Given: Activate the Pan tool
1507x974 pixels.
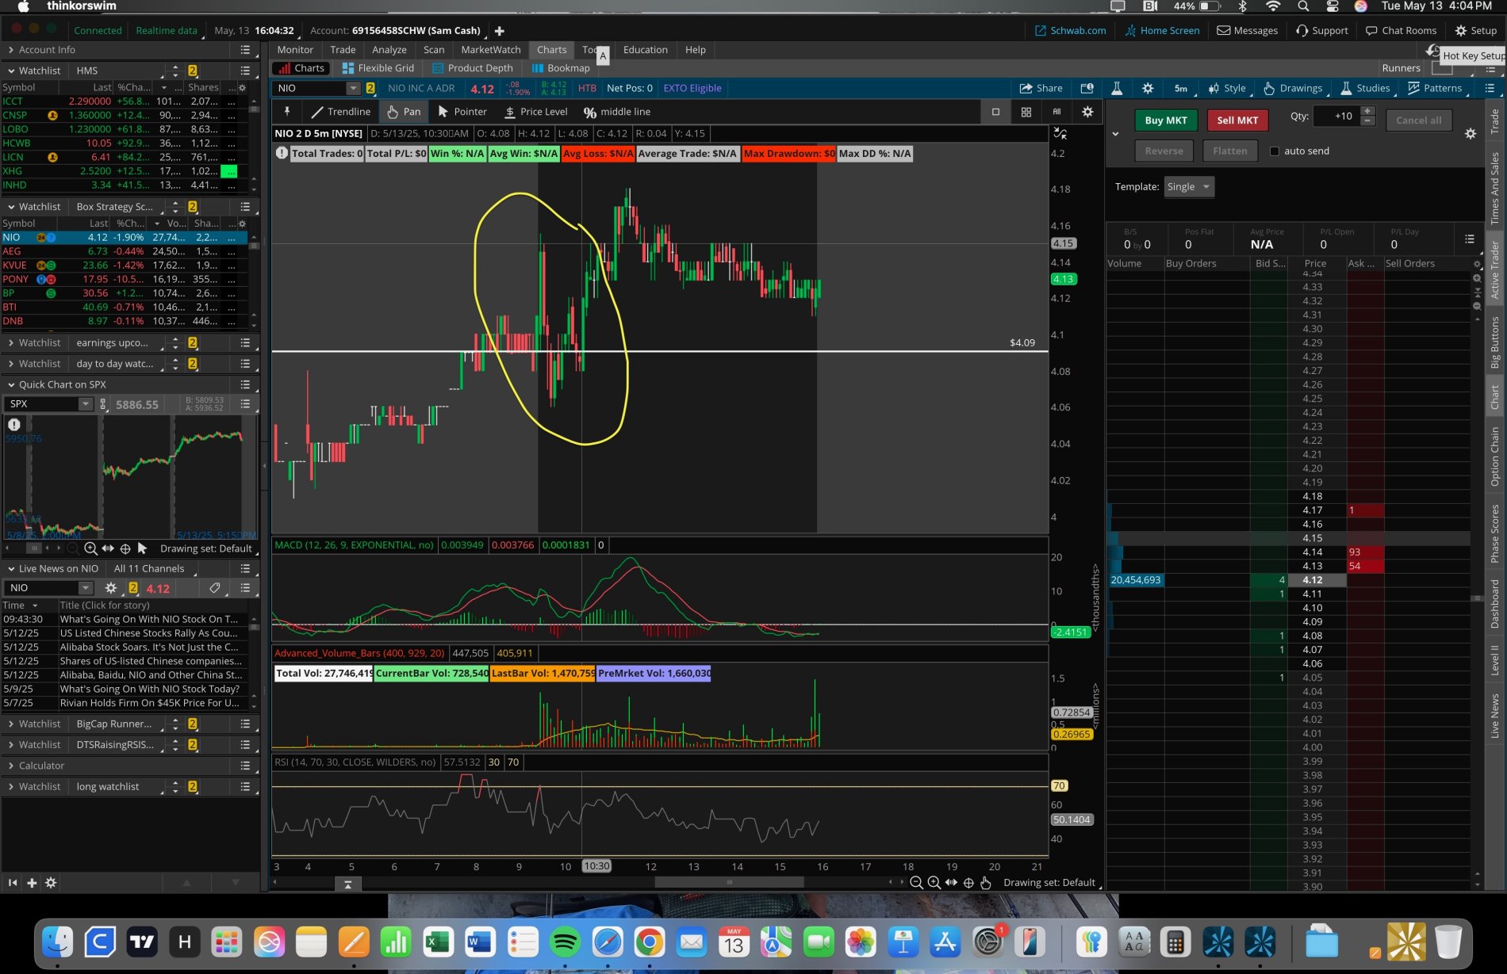Looking at the screenshot, I should pos(404,112).
